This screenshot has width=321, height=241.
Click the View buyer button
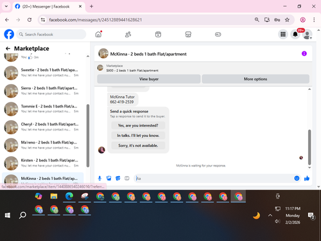coord(149,79)
